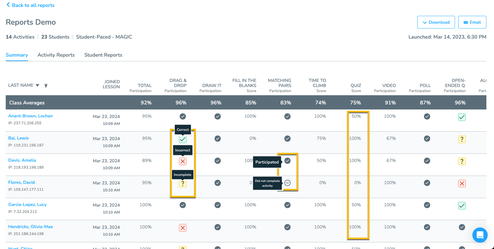Click Davis, Amelia Participated check in Matching Pairs
This screenshot has height=249, width=494.
tap(287, 161)
